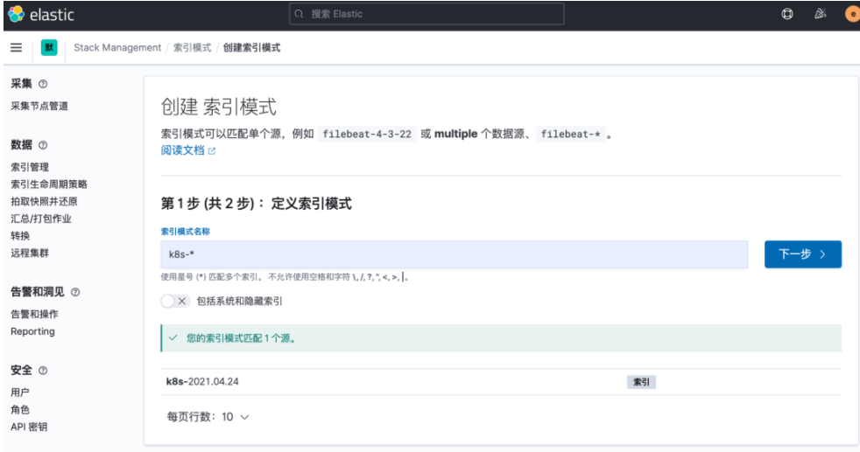The height and width of the screenshot is (452, 860).
Task: Click the filebeat-4-3-22 example code
Action: click(367, 134)
